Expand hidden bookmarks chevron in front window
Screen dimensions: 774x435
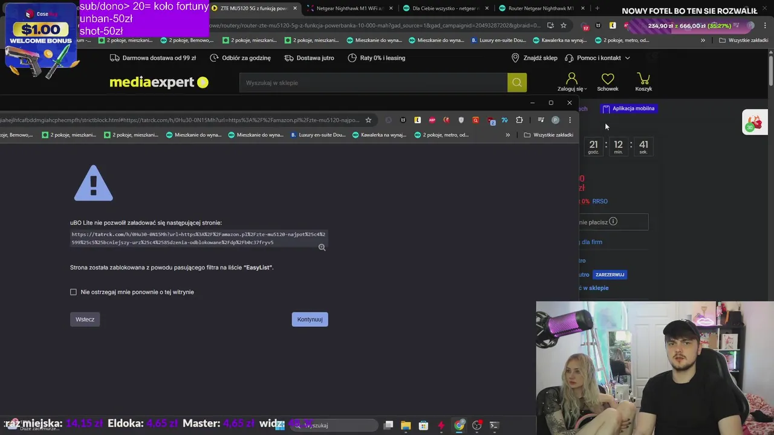point(507,135)
